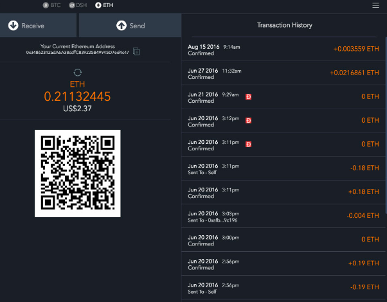This screenshot has width=387, height=302.
Task: Click the Receive button
Action: [39, 26]
